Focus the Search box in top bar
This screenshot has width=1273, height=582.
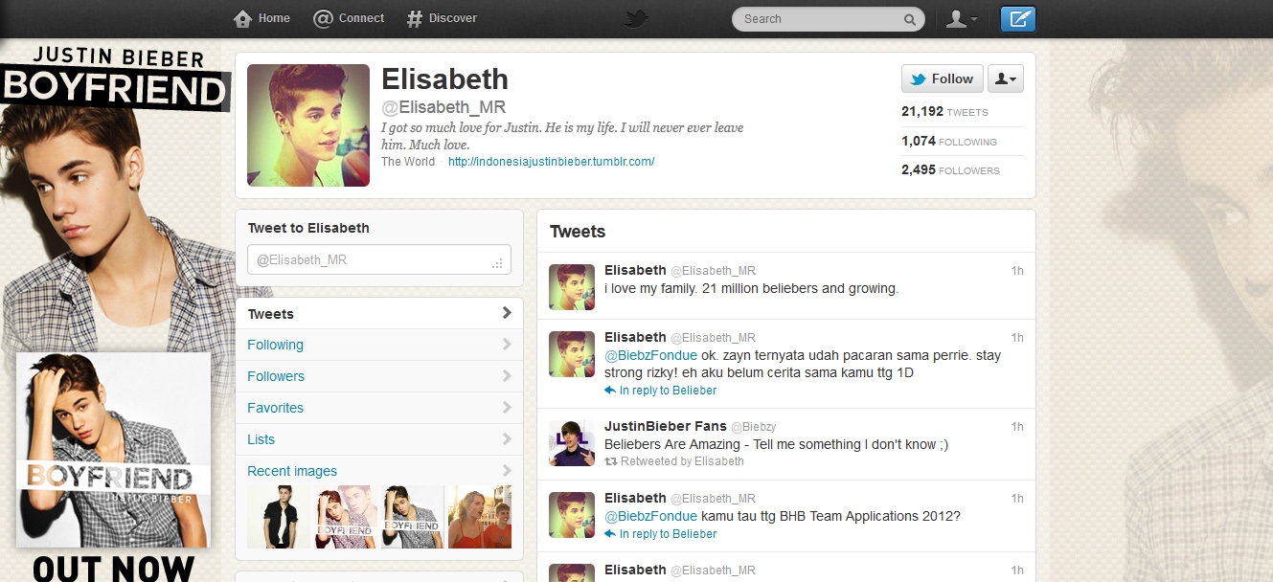(828, 19)
